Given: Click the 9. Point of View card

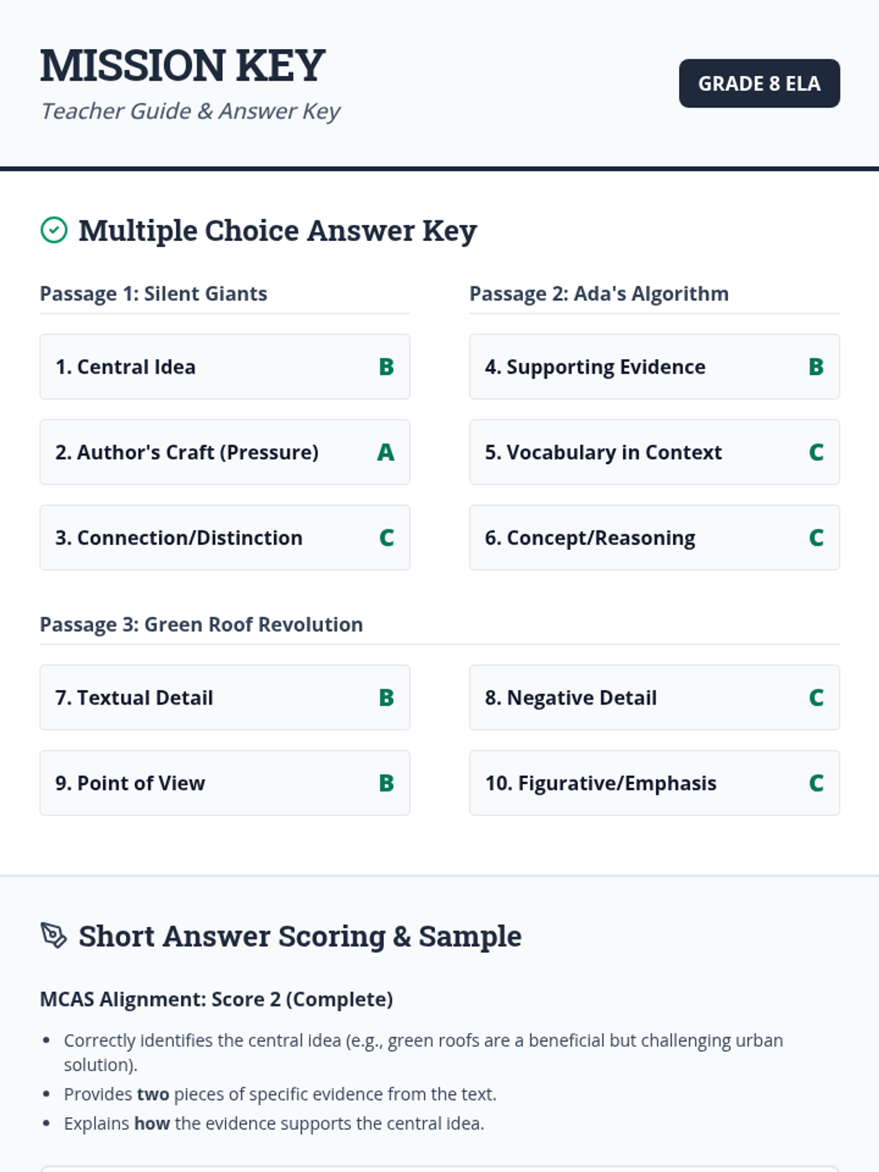Looking at the screenshot, I should [x=225, y=783].
